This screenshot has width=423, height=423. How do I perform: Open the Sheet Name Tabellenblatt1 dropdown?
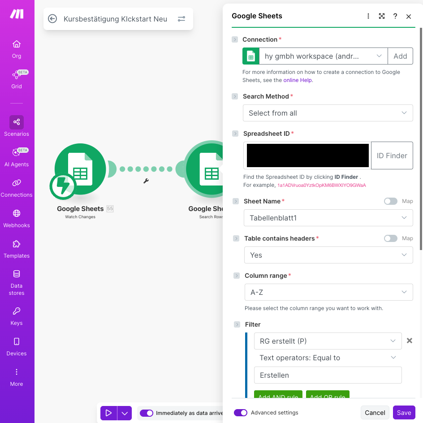pos(328,218)
